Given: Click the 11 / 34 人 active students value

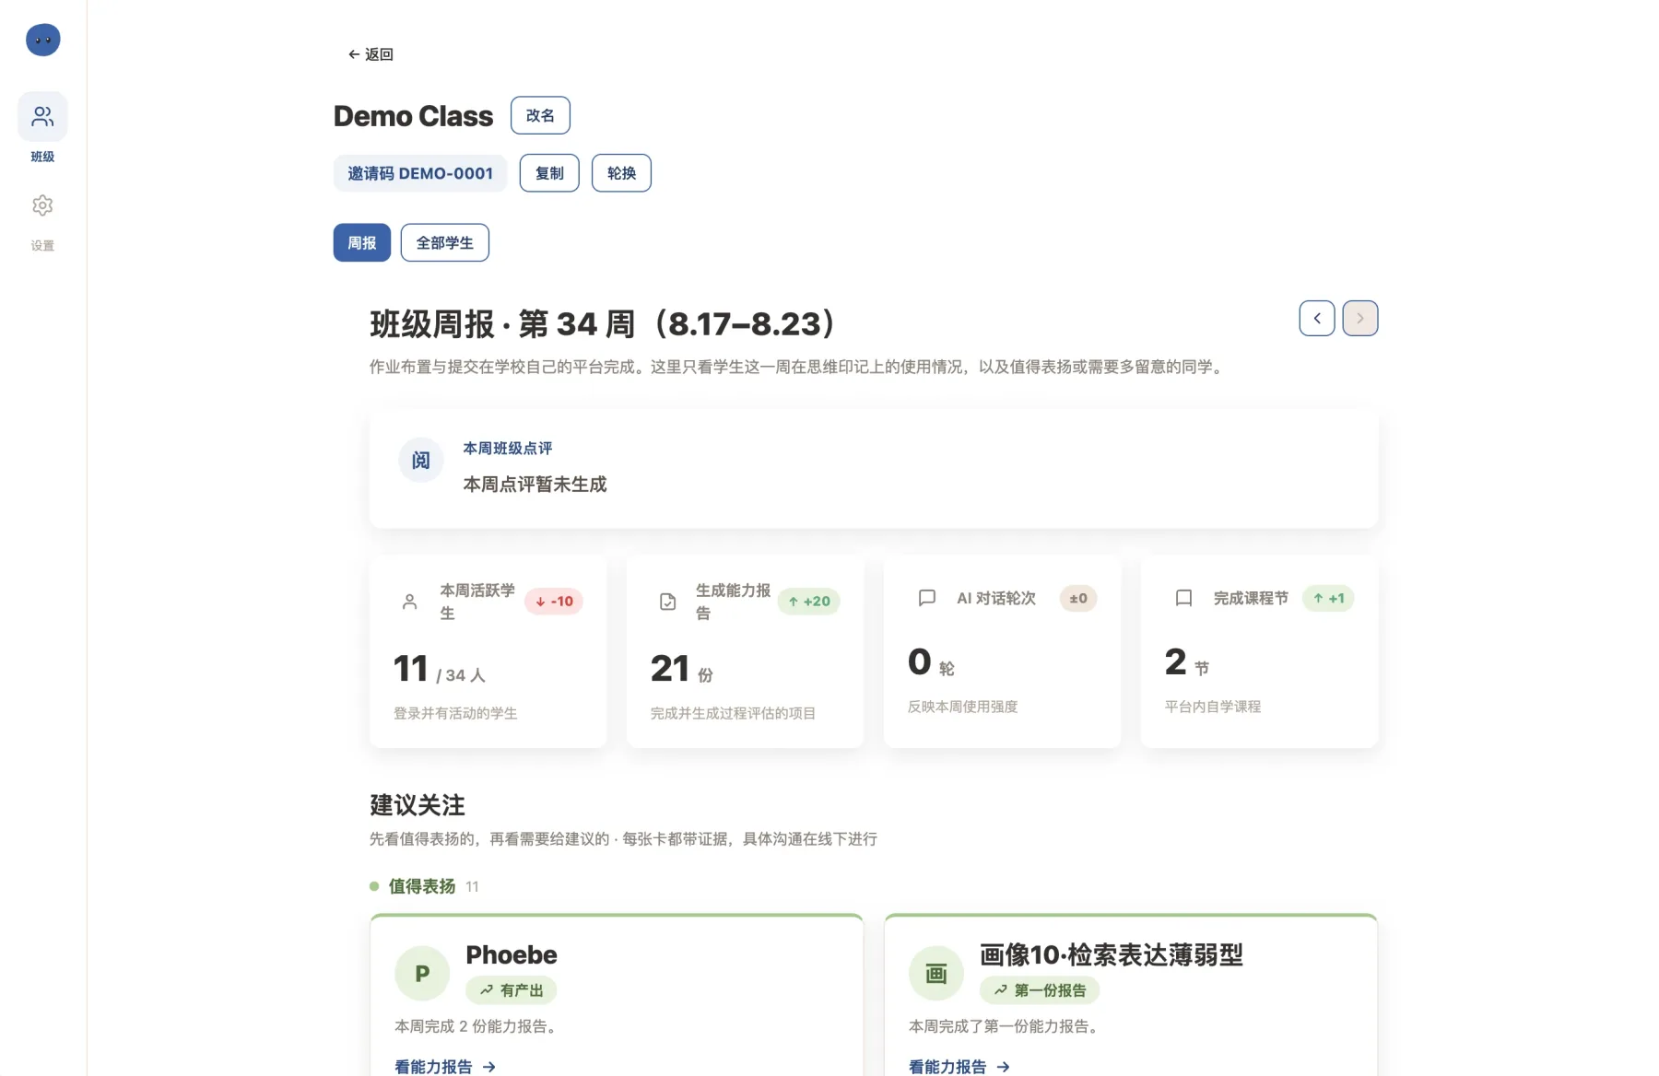Looking at the screenshot, I should pyautogui.click(x=439, y=669).
